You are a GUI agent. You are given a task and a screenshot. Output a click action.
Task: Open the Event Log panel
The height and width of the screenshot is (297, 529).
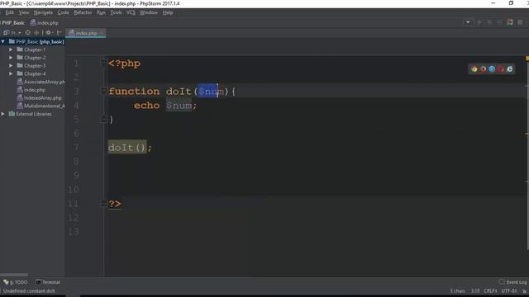[512, 282]
